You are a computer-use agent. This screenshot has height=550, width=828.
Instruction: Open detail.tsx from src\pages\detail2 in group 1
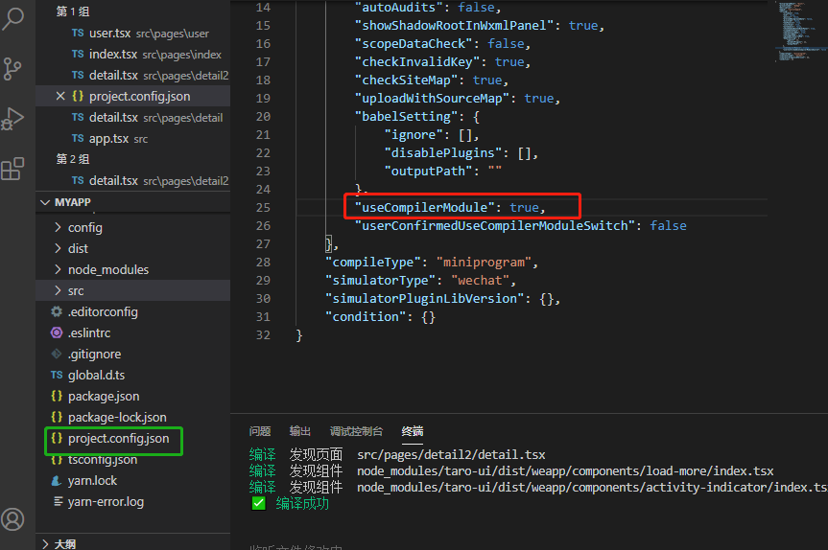[x=133, y=76]
